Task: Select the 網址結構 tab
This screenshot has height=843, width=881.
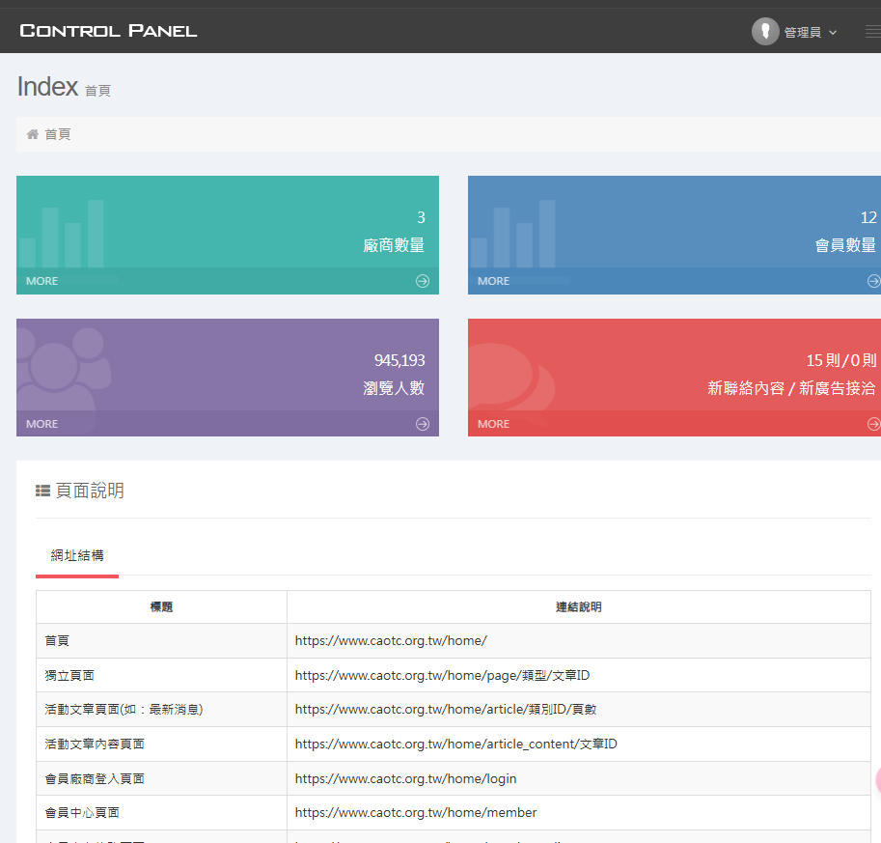Action: click(x=77, y=555)
